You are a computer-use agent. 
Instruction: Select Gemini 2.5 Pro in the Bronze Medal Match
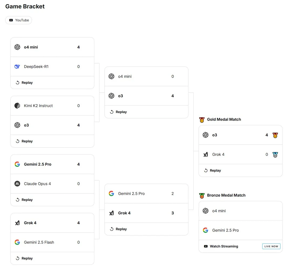[225, 230]
